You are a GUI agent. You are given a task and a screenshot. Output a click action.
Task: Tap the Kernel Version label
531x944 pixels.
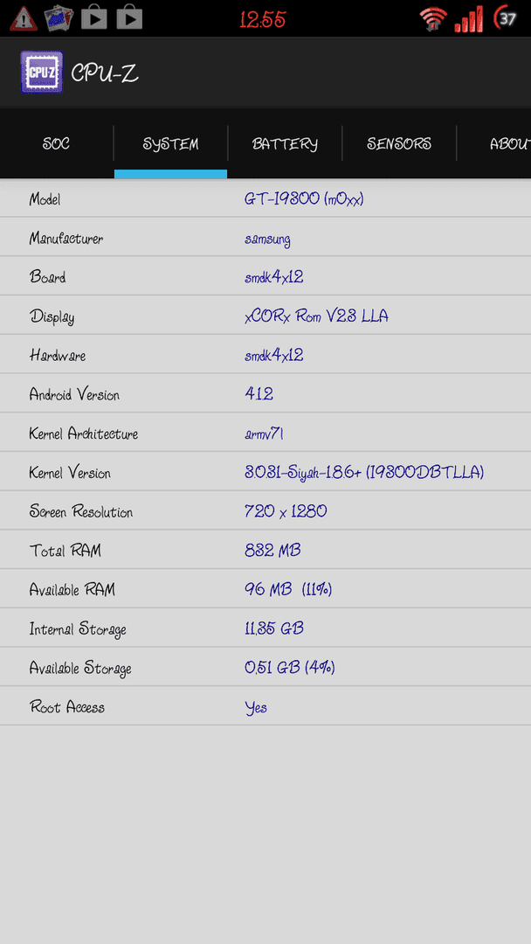pyautogui.click(x=70, y=473)
